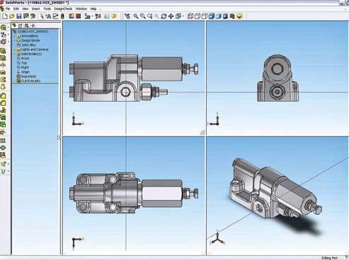Click the rollback bar under the feature tree
This screenshot has height=260, width=349.
click(x=35, y=83)
